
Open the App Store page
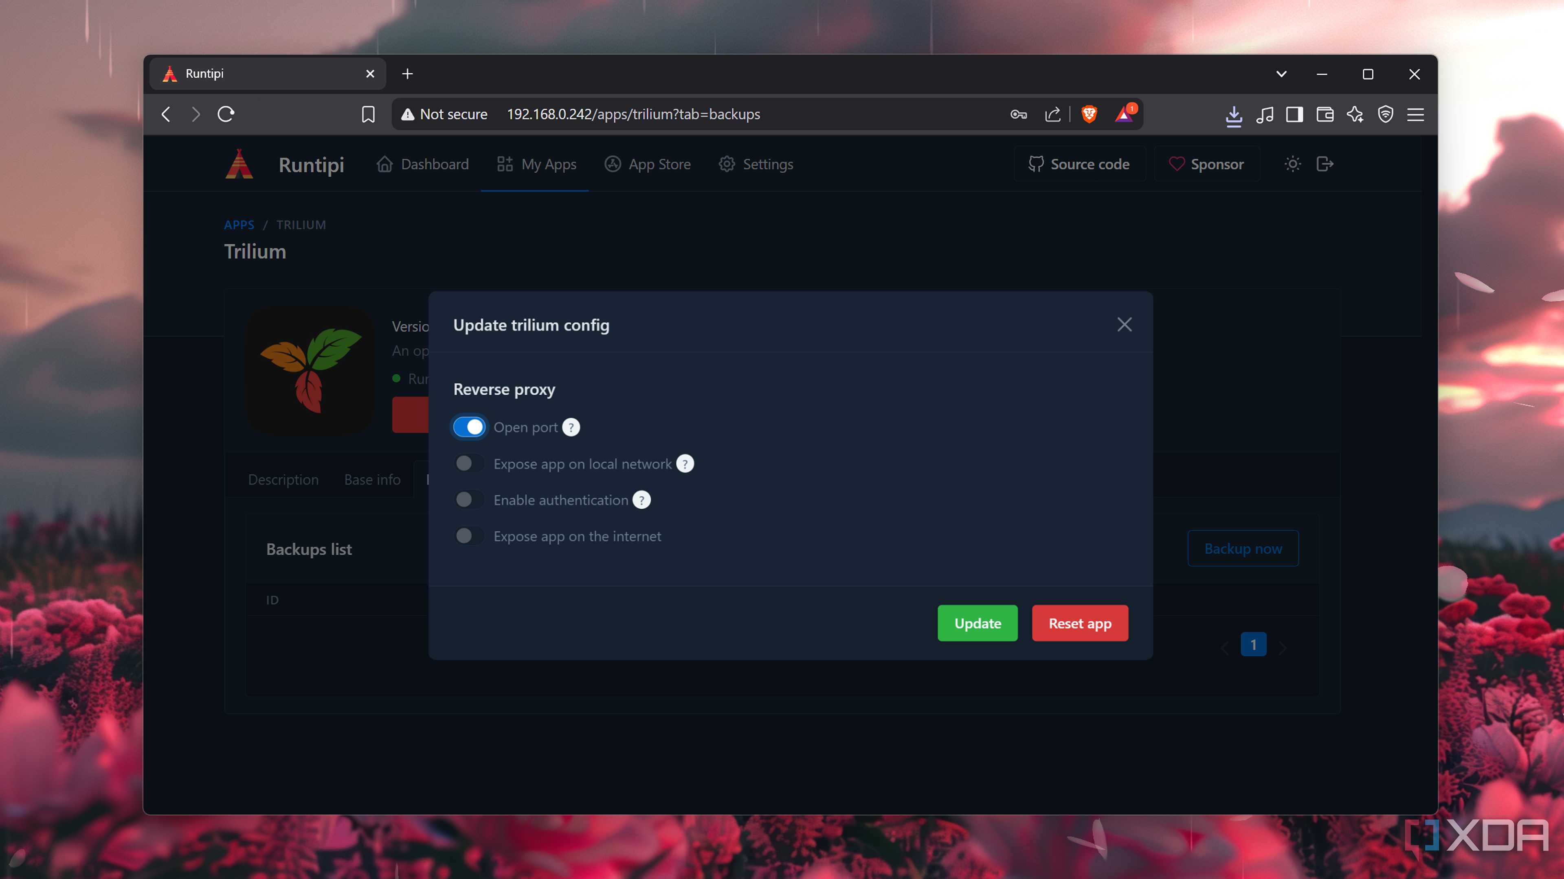coord(647,164)
